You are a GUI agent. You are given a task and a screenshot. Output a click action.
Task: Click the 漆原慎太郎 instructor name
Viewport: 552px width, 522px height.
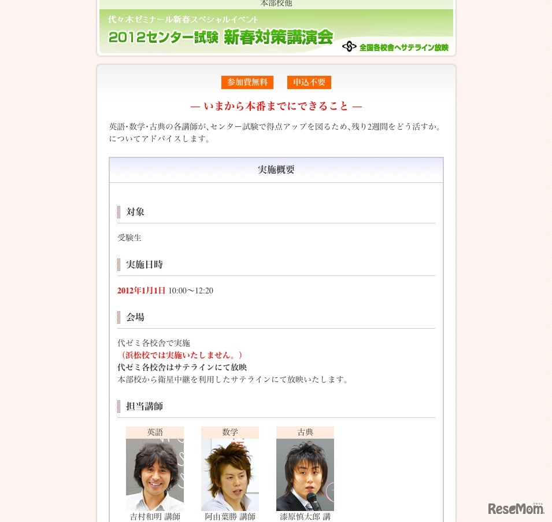point(305,517)
